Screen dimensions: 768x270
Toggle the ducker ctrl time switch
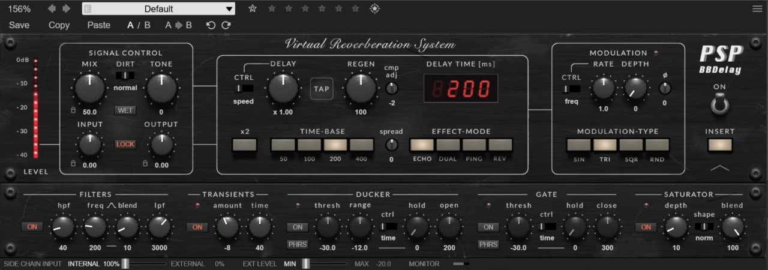388,226
